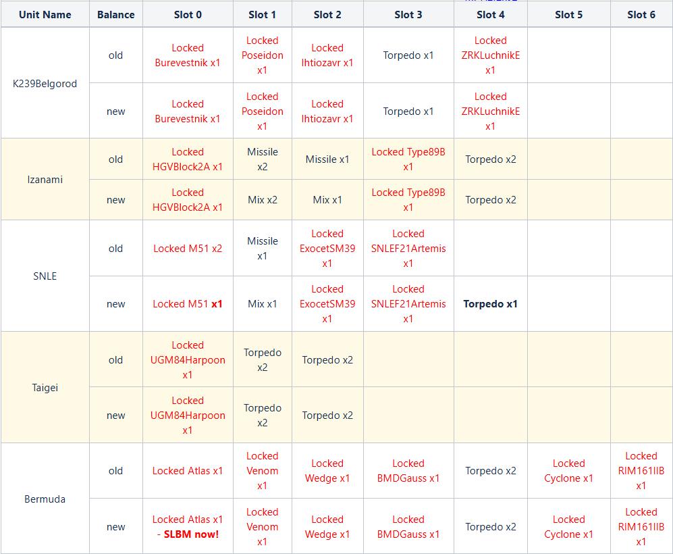Click the Slot 5 column header
This screenshot has height=554, width=673.
pyautogui.click(x=568, y=15)
